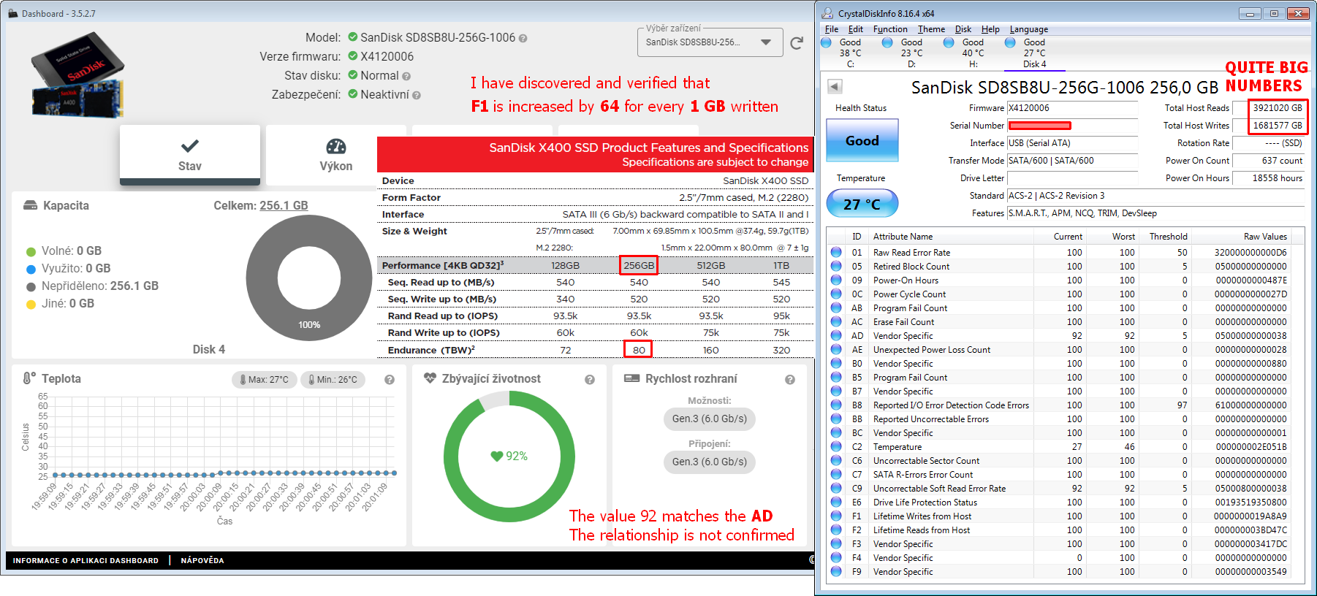1317x596 pixels.
Task: Click the blue Good health status button
Action: [862, 140]
